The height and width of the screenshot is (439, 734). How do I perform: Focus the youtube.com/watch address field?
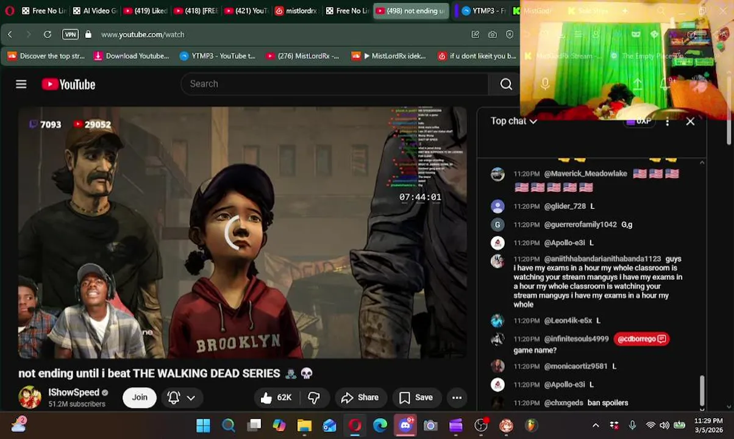tap(143, 35)
